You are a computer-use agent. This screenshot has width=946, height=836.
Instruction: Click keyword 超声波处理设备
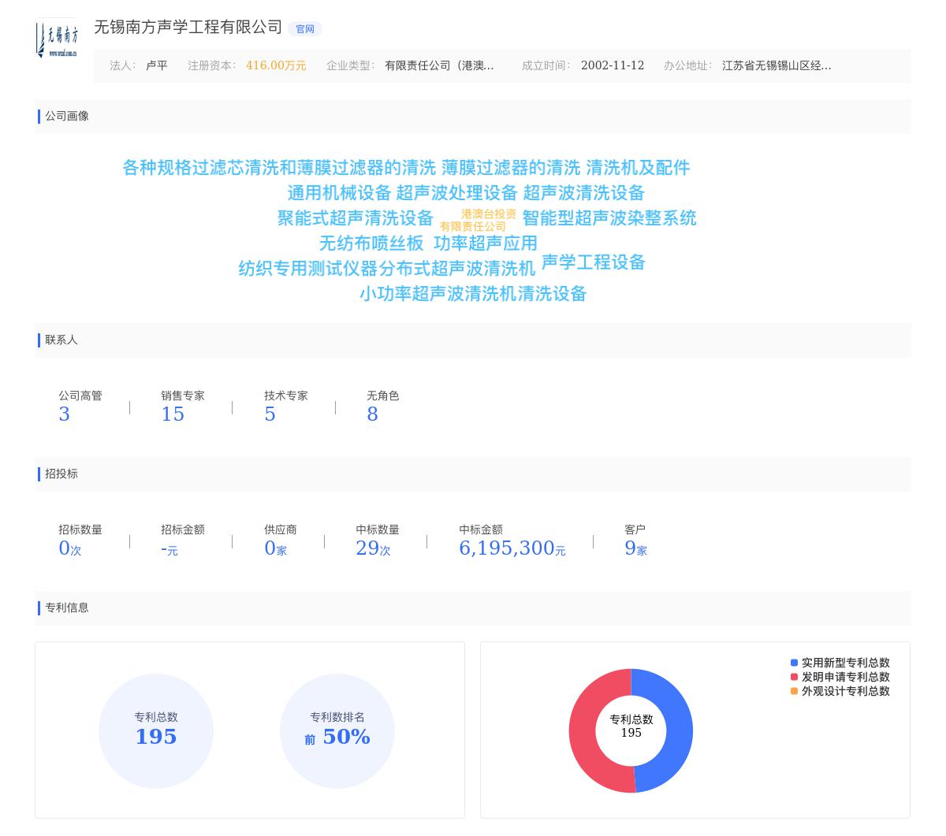tap(456, 193)
